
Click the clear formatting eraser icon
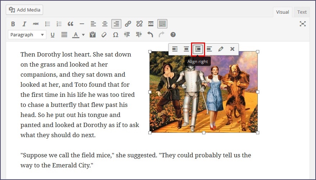pos(104,35)
